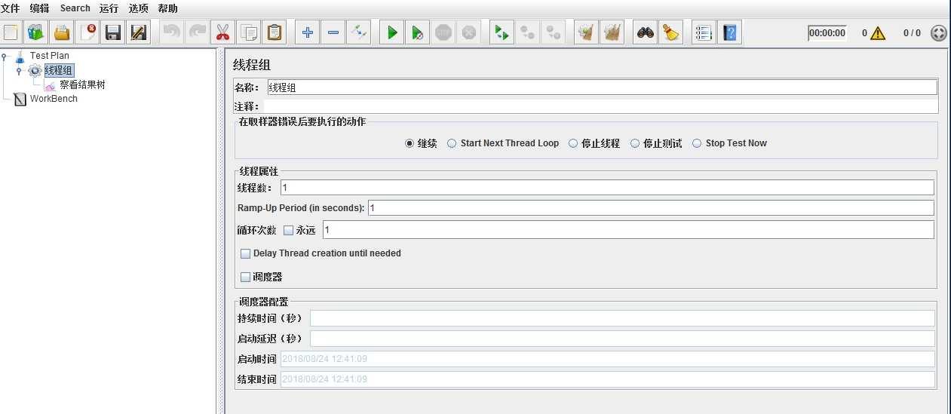Click the 启动时间 start time field
The height and width of the screenshot is (414, 951).
[x=608, y=359]
